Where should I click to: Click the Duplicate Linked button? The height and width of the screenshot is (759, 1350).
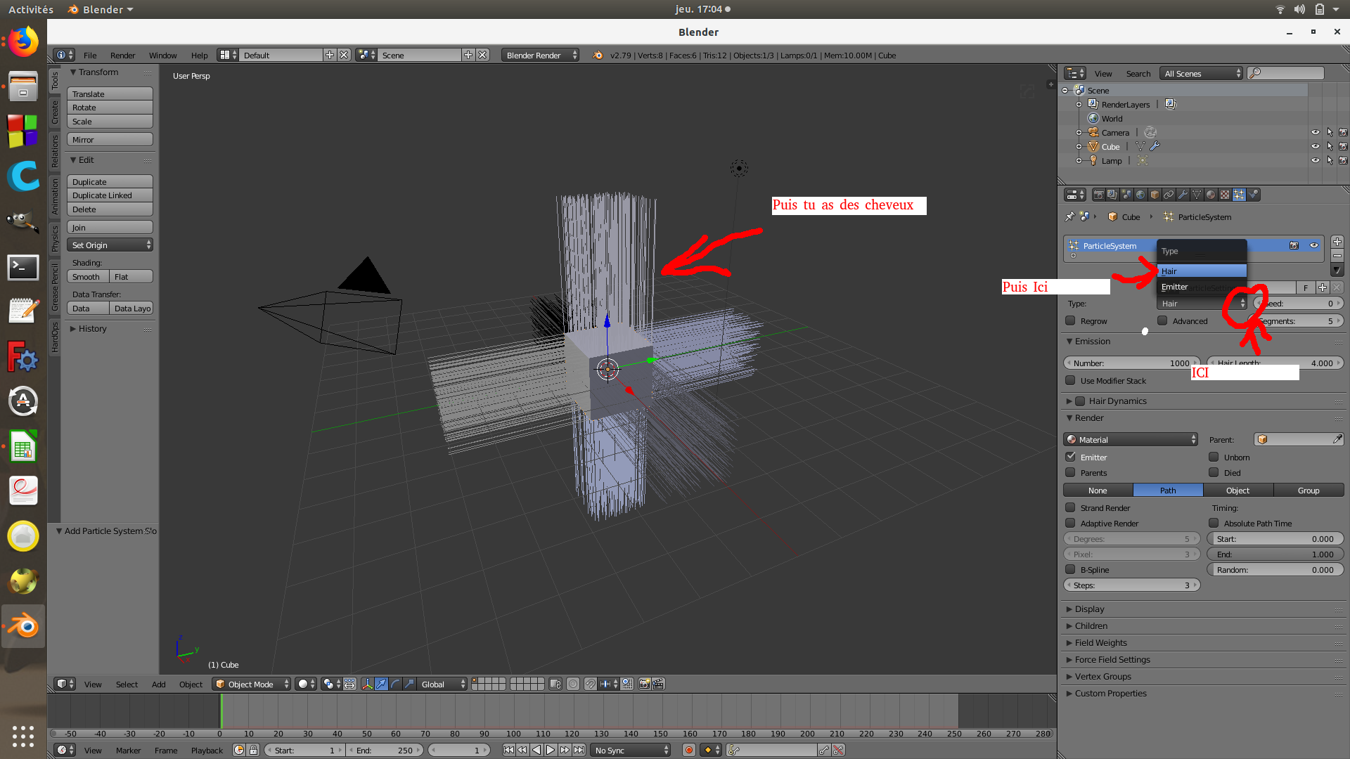110,195
